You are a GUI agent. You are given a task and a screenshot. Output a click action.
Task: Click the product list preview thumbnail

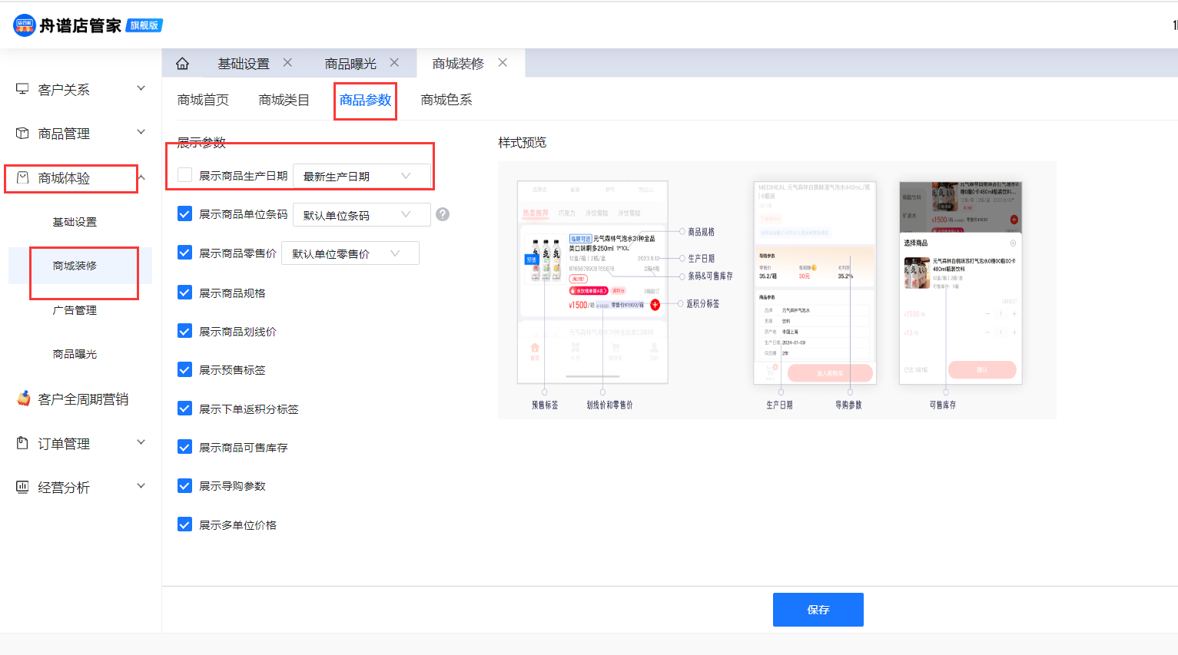point(592,282)
